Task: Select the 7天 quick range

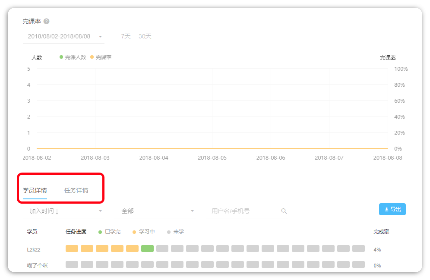Action: tap(126, 36)
